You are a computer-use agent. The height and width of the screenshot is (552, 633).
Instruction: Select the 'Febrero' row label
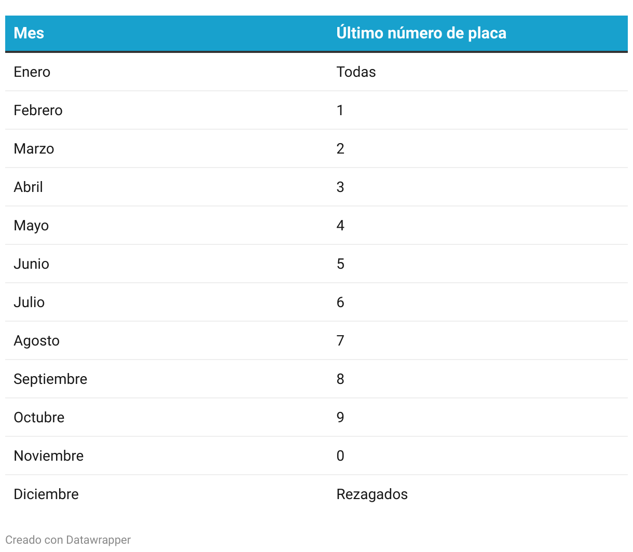(x=38, y=110)
